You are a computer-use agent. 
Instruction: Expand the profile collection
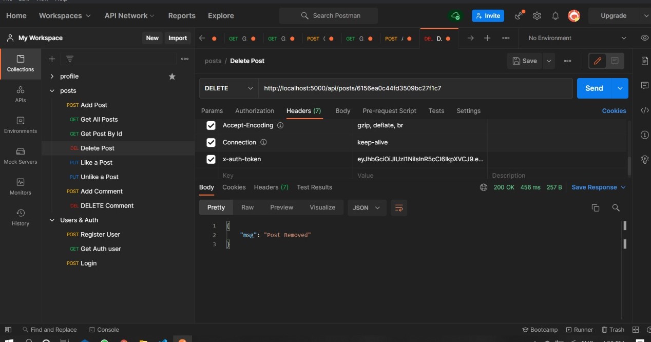point(52,77)
